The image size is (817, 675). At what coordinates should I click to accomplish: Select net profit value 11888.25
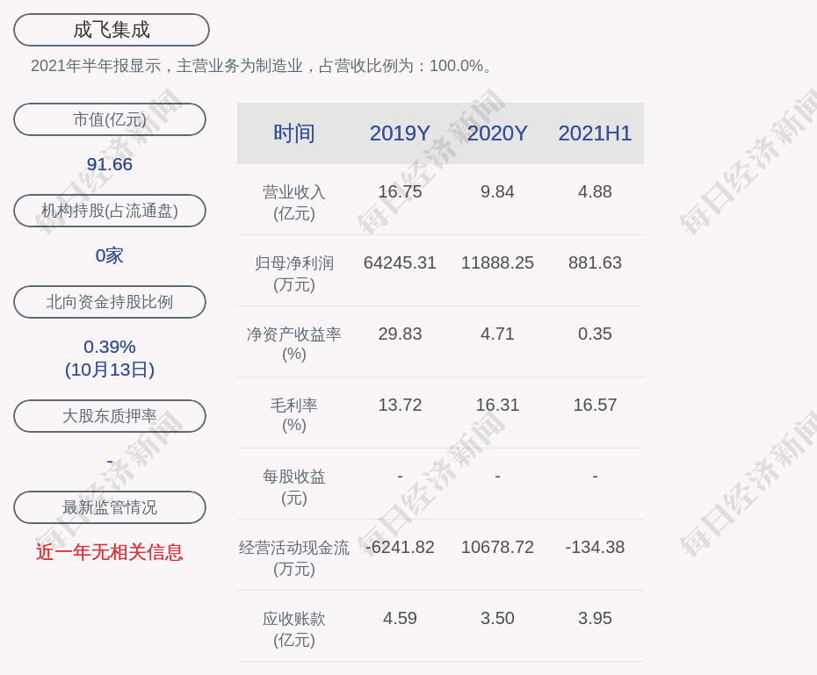point(497,262)
